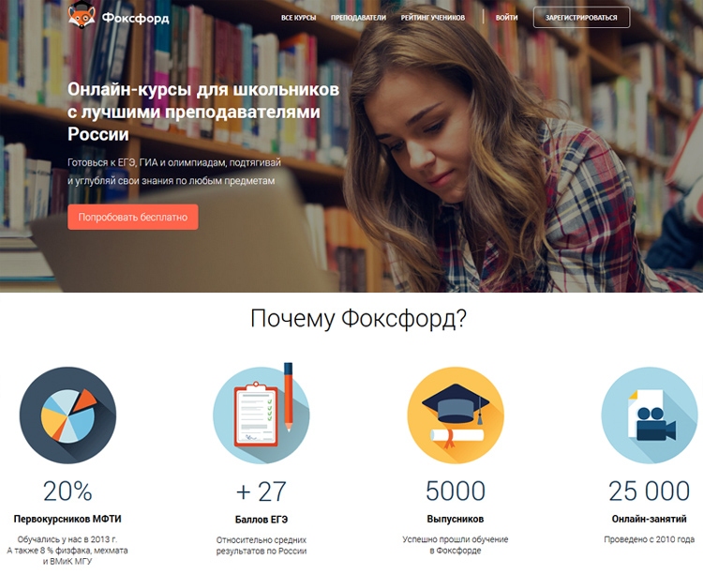This screenshot has height=574, width=703.
Task: Click the Баллов ЕГЭ label
Action: point(262,520)
